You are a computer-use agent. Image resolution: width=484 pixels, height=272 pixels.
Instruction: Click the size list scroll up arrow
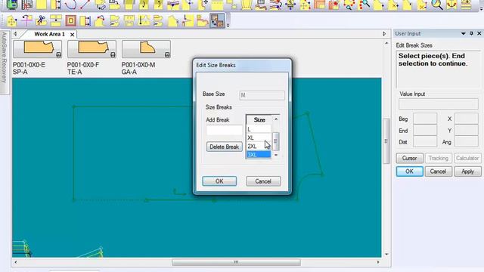coord(276,119)
